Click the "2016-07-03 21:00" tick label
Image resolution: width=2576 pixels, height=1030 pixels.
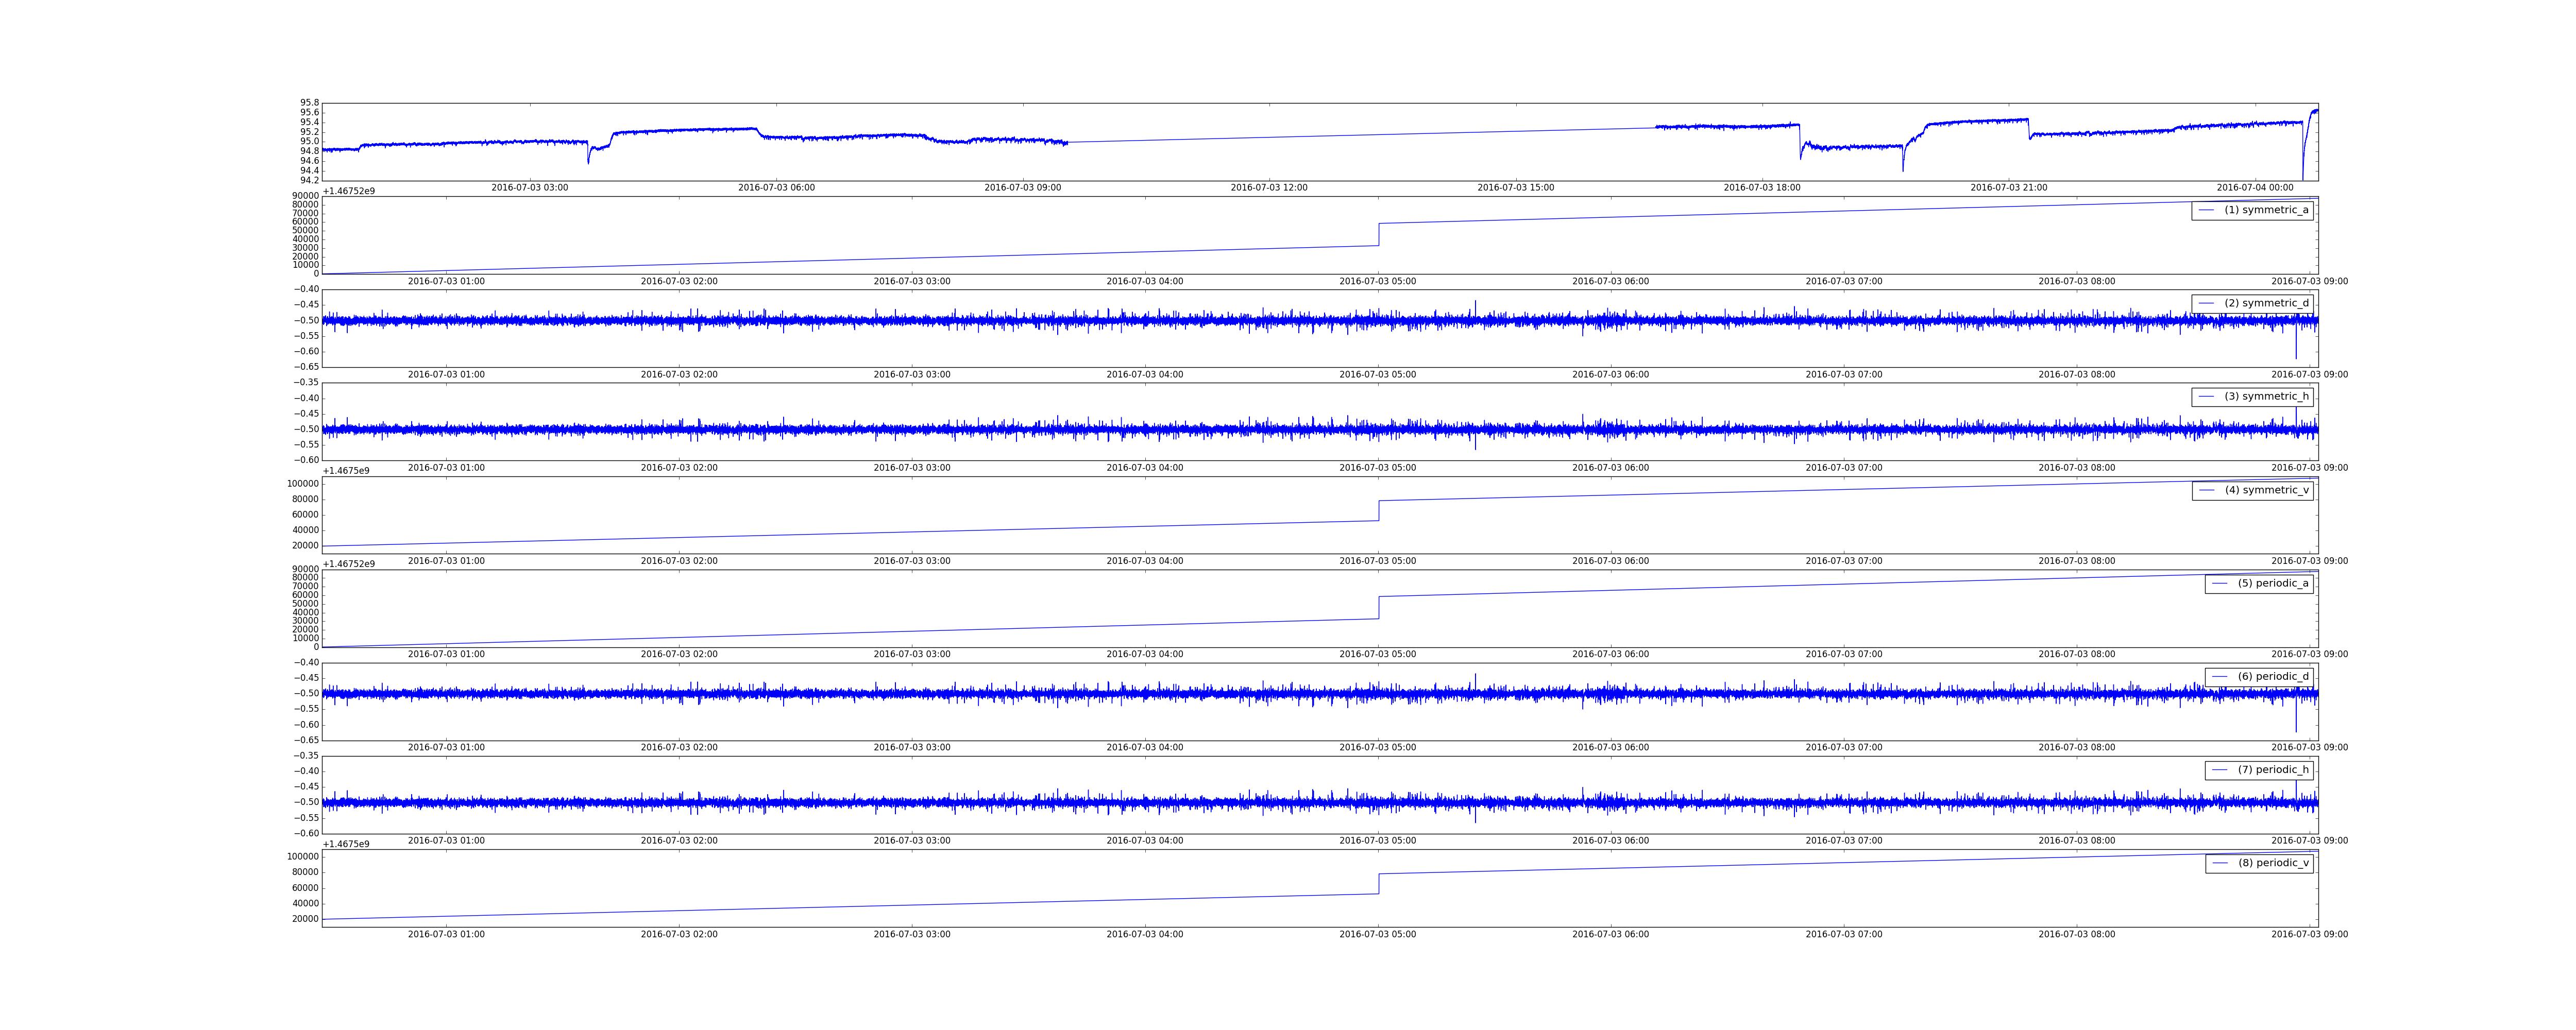2009,188
